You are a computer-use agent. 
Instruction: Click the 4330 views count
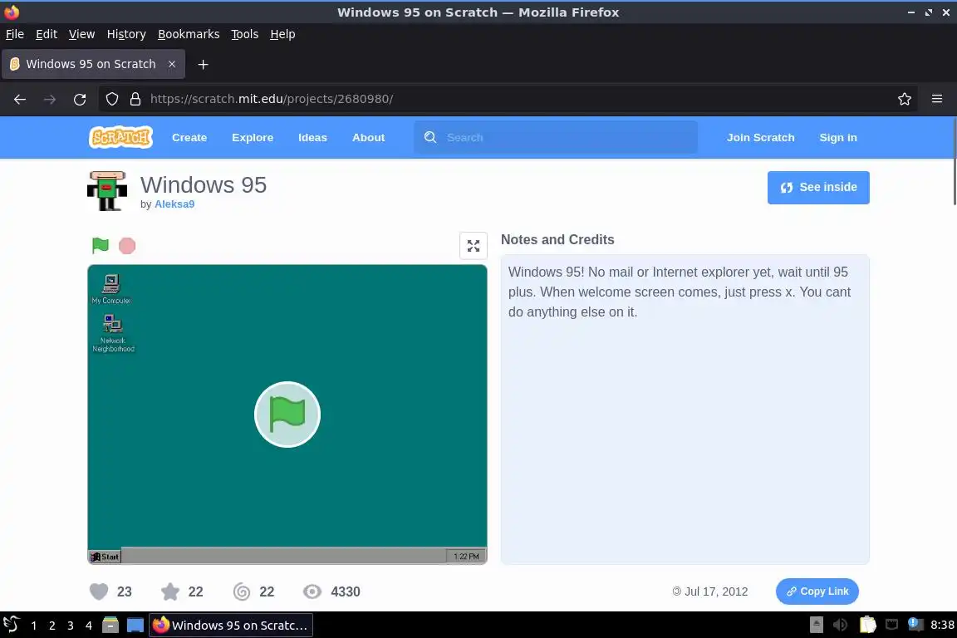346,591
